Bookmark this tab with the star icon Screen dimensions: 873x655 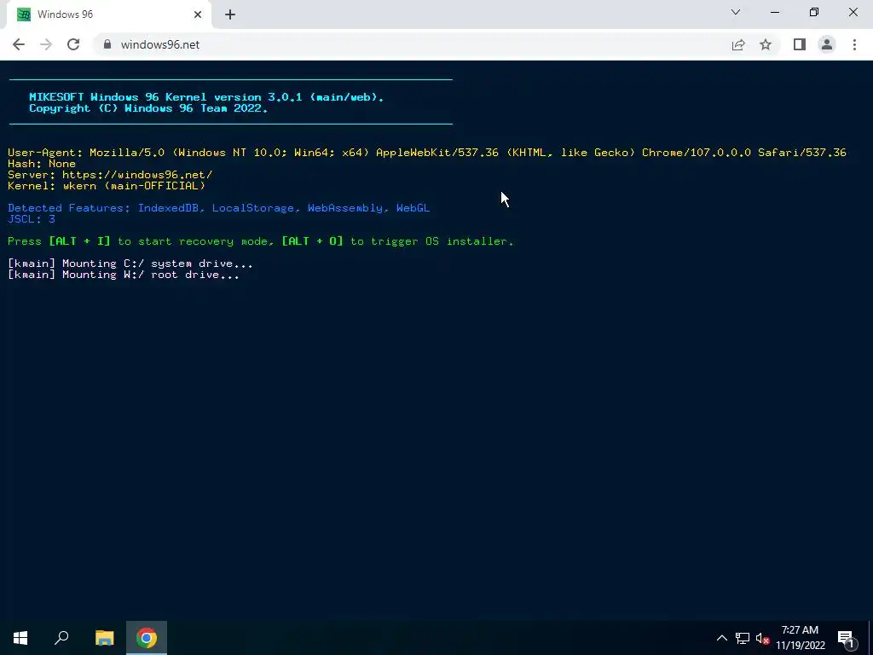[x=766, y=44]
